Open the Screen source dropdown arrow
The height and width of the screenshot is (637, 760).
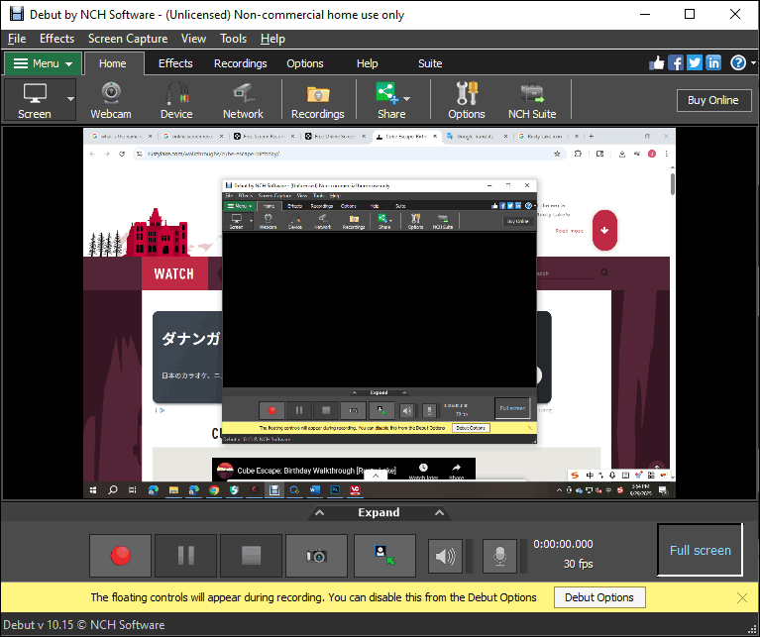point(70,100)
